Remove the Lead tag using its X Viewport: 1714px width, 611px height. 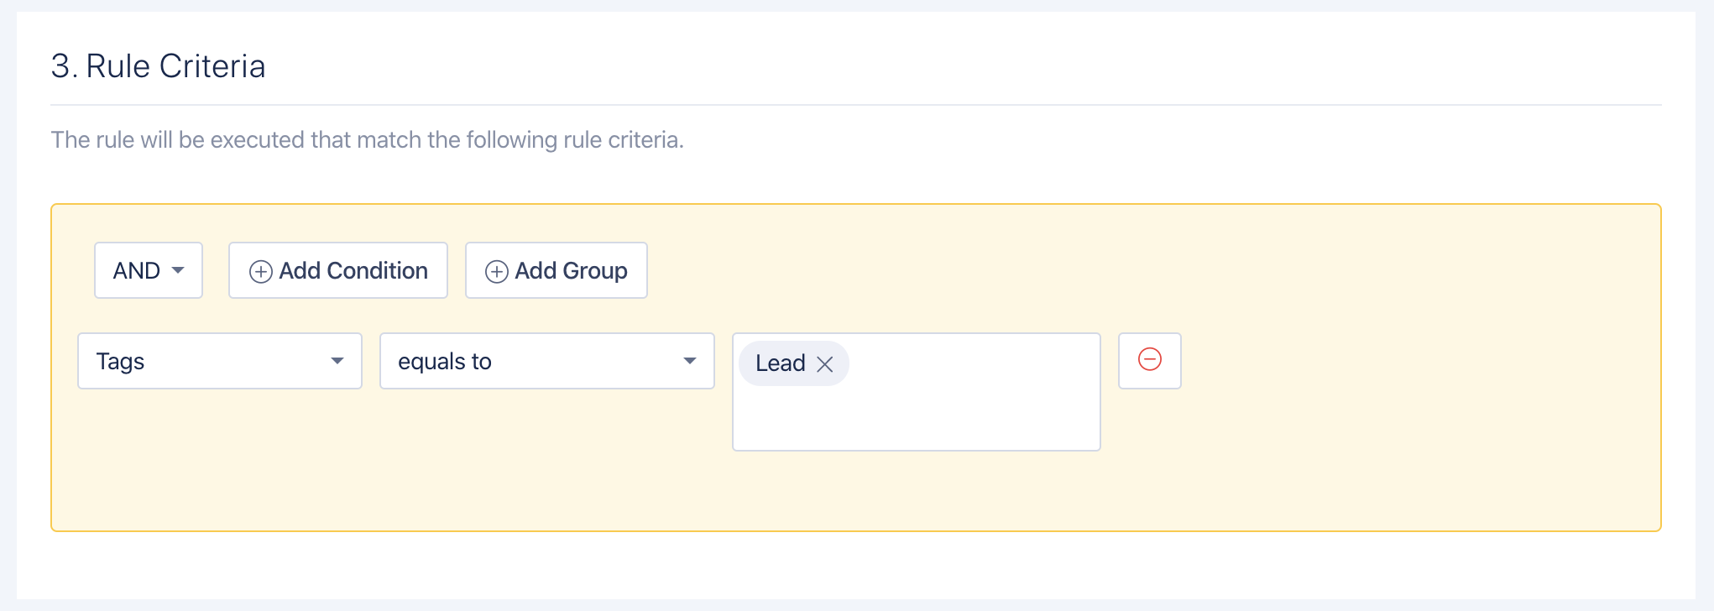tap(825, 363)
